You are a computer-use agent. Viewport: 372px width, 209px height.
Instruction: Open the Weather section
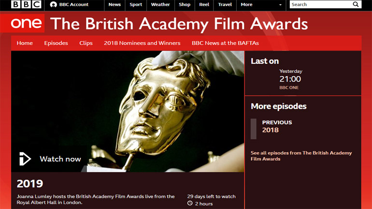tap(160, 4)
